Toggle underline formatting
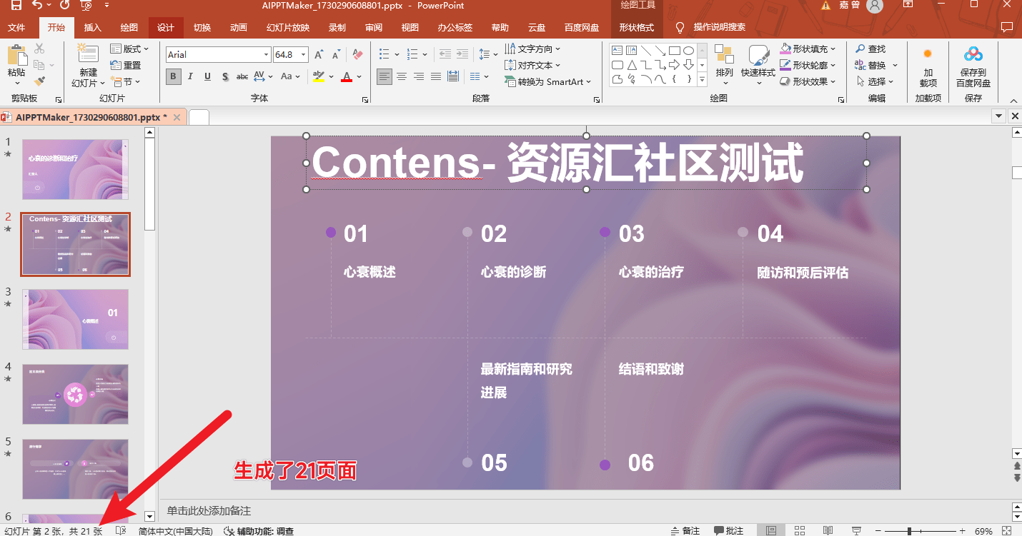The image size is (1022, 536). 207,76
